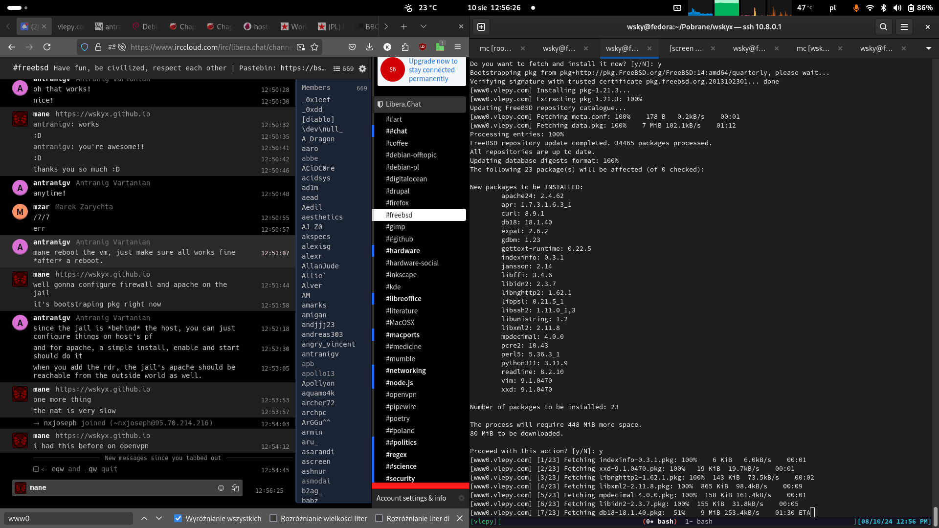The image size is (939, 528).
Task: Open channel settings gear next to member count
Action: (362, 69)
